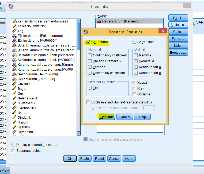This screenshot has height=174, width=204.
Task: Enable Display clustered bar charts
Action: coord(13,145)
